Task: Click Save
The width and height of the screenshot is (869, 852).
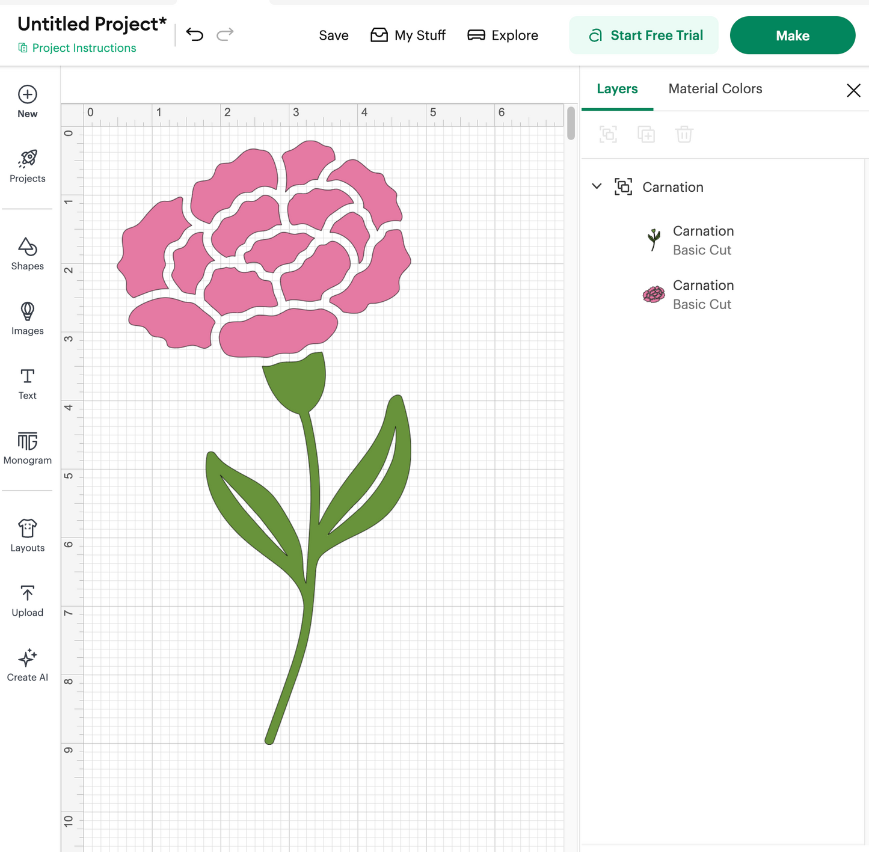Action: click(x=334, y=35)
